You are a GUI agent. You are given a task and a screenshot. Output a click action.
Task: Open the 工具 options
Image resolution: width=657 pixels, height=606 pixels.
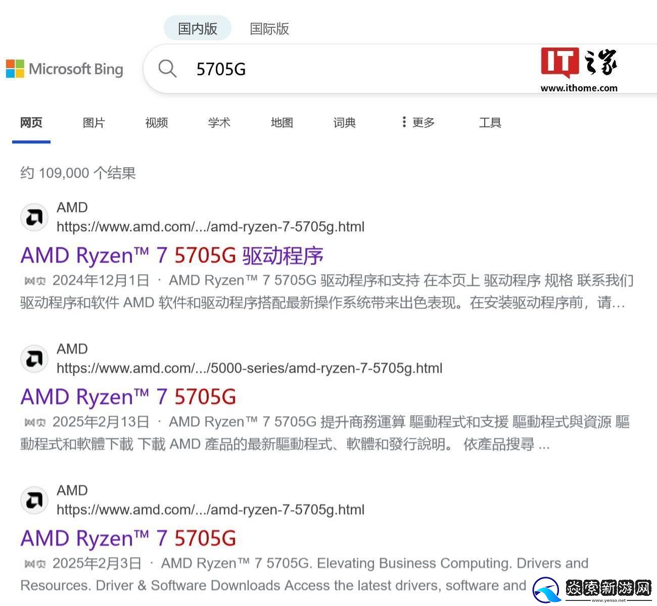coord(489,123)
